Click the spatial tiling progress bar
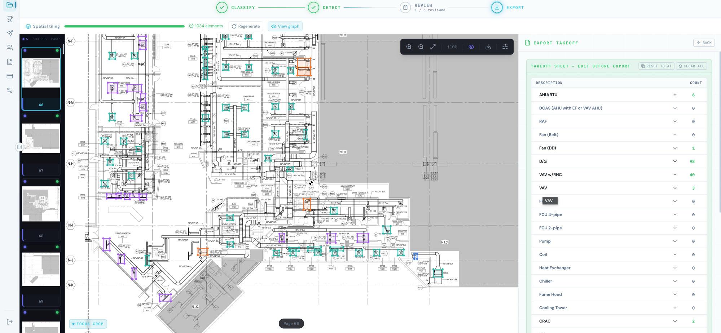The width and height of the screenshot is (721, 333). (124, 26)
